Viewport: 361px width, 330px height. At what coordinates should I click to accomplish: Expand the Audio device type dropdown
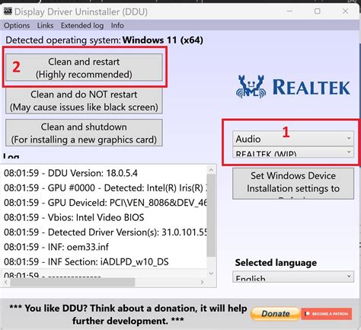[x=293, y=139]
